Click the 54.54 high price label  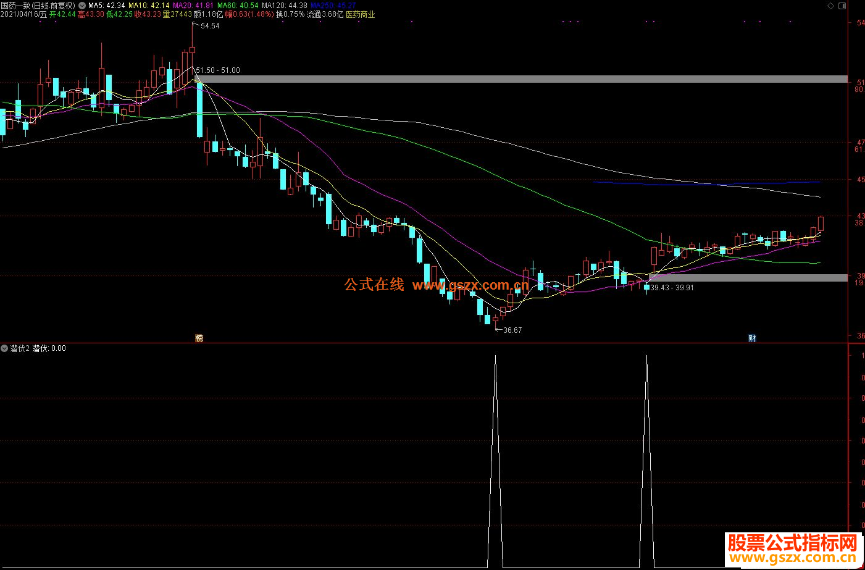point(210,26)
